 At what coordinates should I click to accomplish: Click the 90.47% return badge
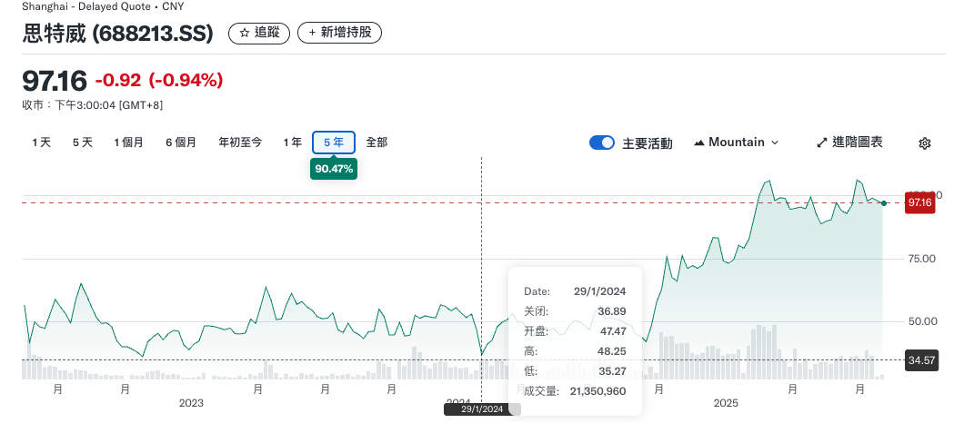[334, 169]
